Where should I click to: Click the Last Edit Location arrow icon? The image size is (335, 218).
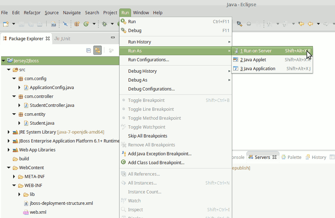301,24
